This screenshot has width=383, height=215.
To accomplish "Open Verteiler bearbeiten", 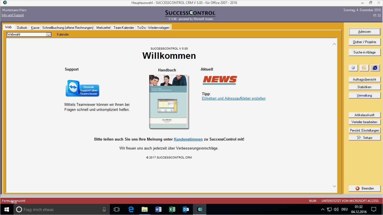I will 364,122.
